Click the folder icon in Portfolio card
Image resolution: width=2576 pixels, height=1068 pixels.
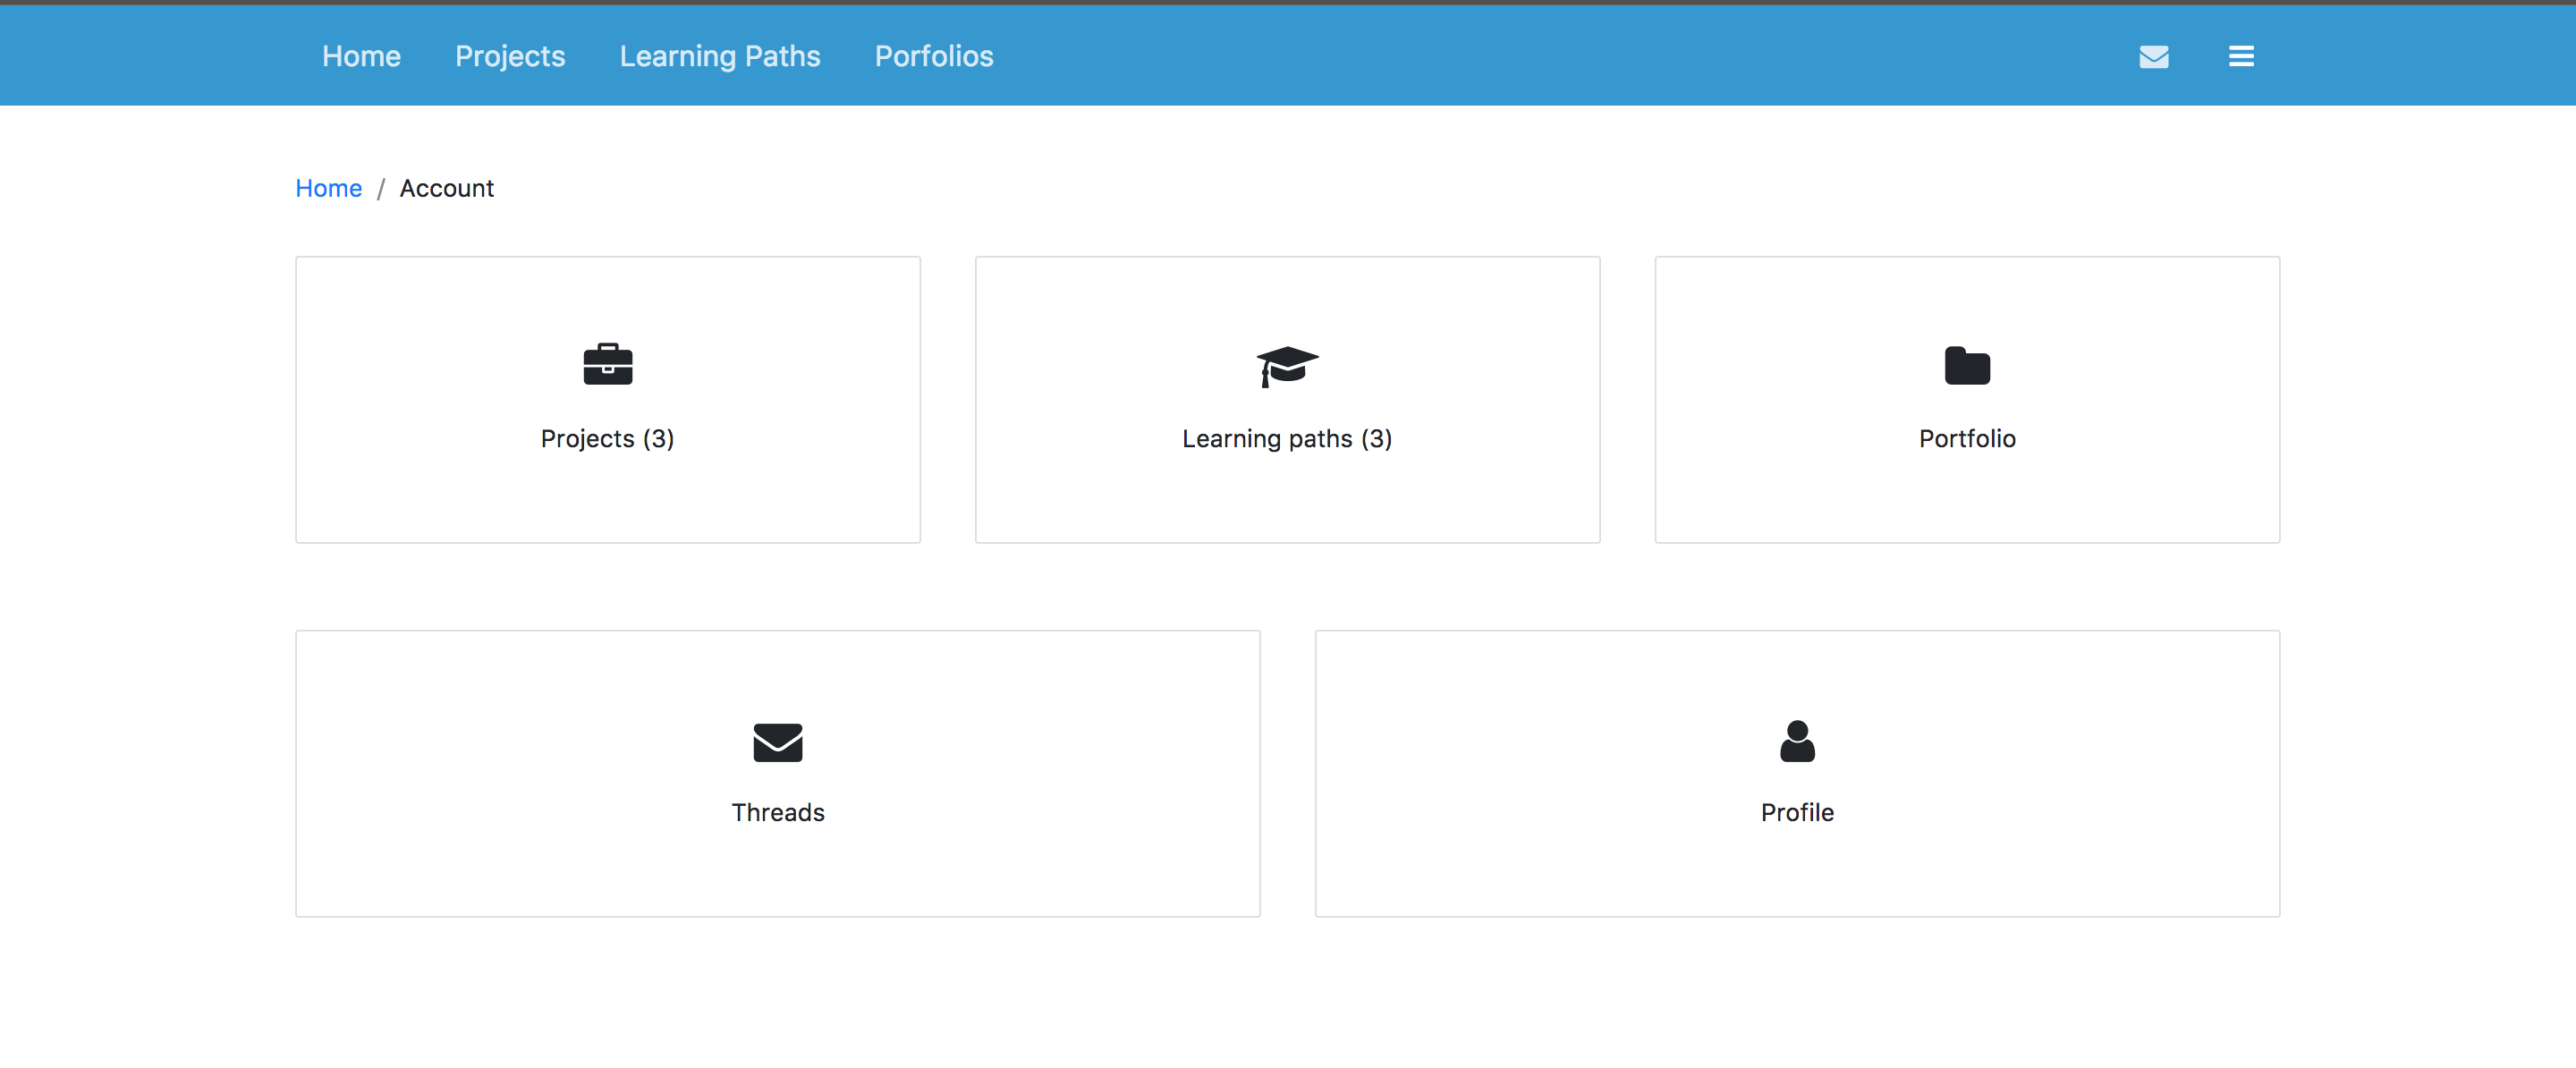click(x=1966, y=366)
